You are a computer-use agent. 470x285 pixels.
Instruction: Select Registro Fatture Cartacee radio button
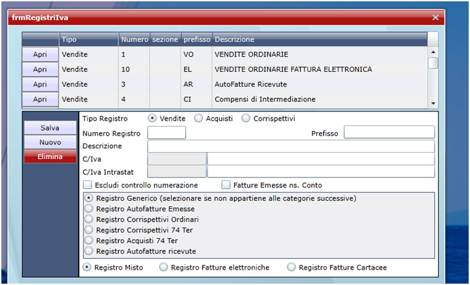[x=291, y=267]
